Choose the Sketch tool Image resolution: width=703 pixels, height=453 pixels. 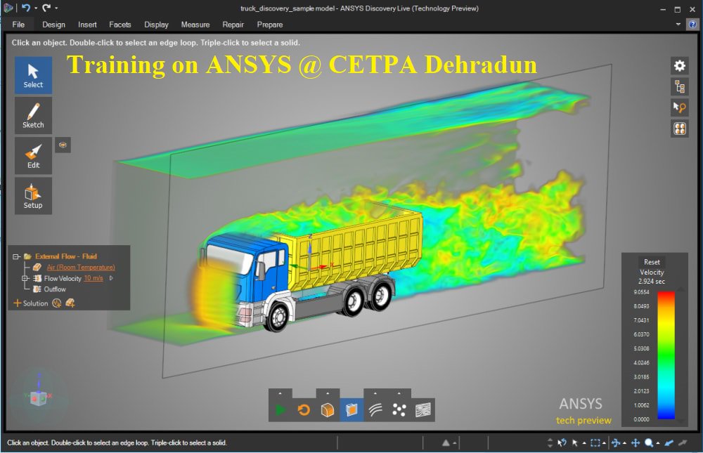pos(33,116)
